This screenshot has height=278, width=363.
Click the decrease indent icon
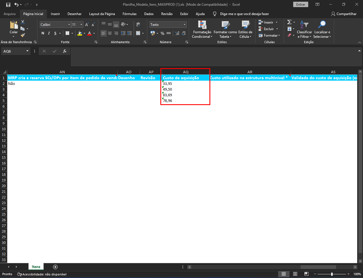[x=123, y=33]
